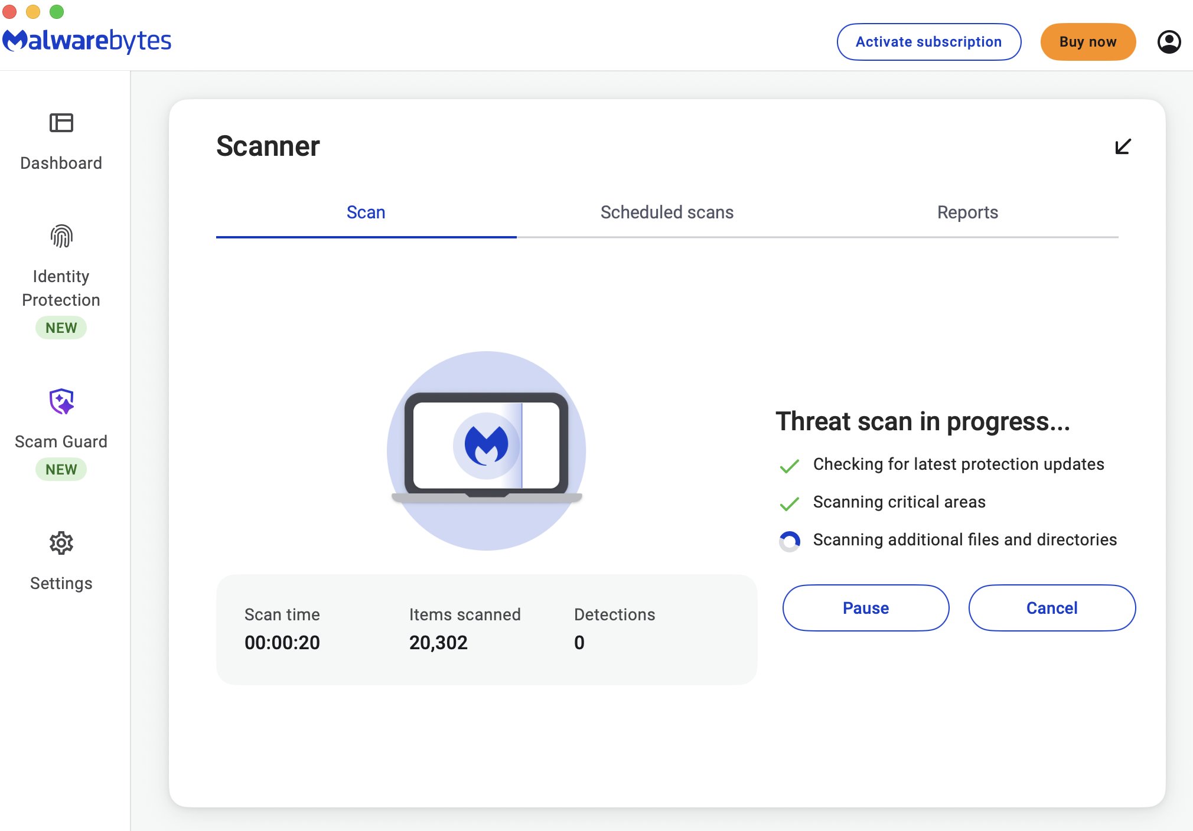
Task: Select the Settings label in sidebar
Action: (61, 583)
